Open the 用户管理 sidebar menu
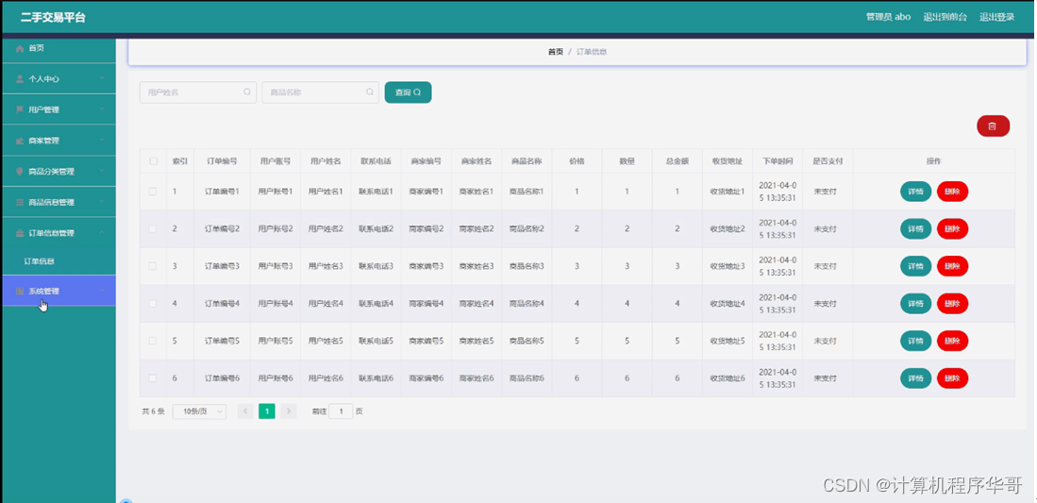Image resolution: width=1037 pixels, height=503 pixels. 59,109
